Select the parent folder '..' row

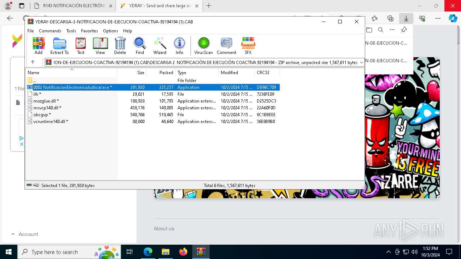click(x=153, y=81)
